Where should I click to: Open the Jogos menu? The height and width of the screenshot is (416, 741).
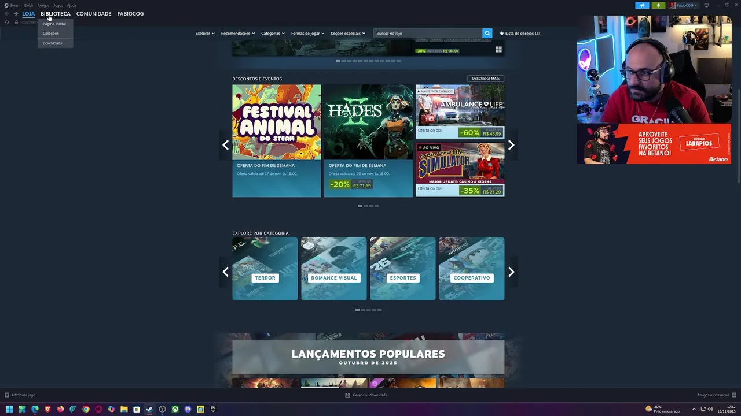[x=58, y=5]
